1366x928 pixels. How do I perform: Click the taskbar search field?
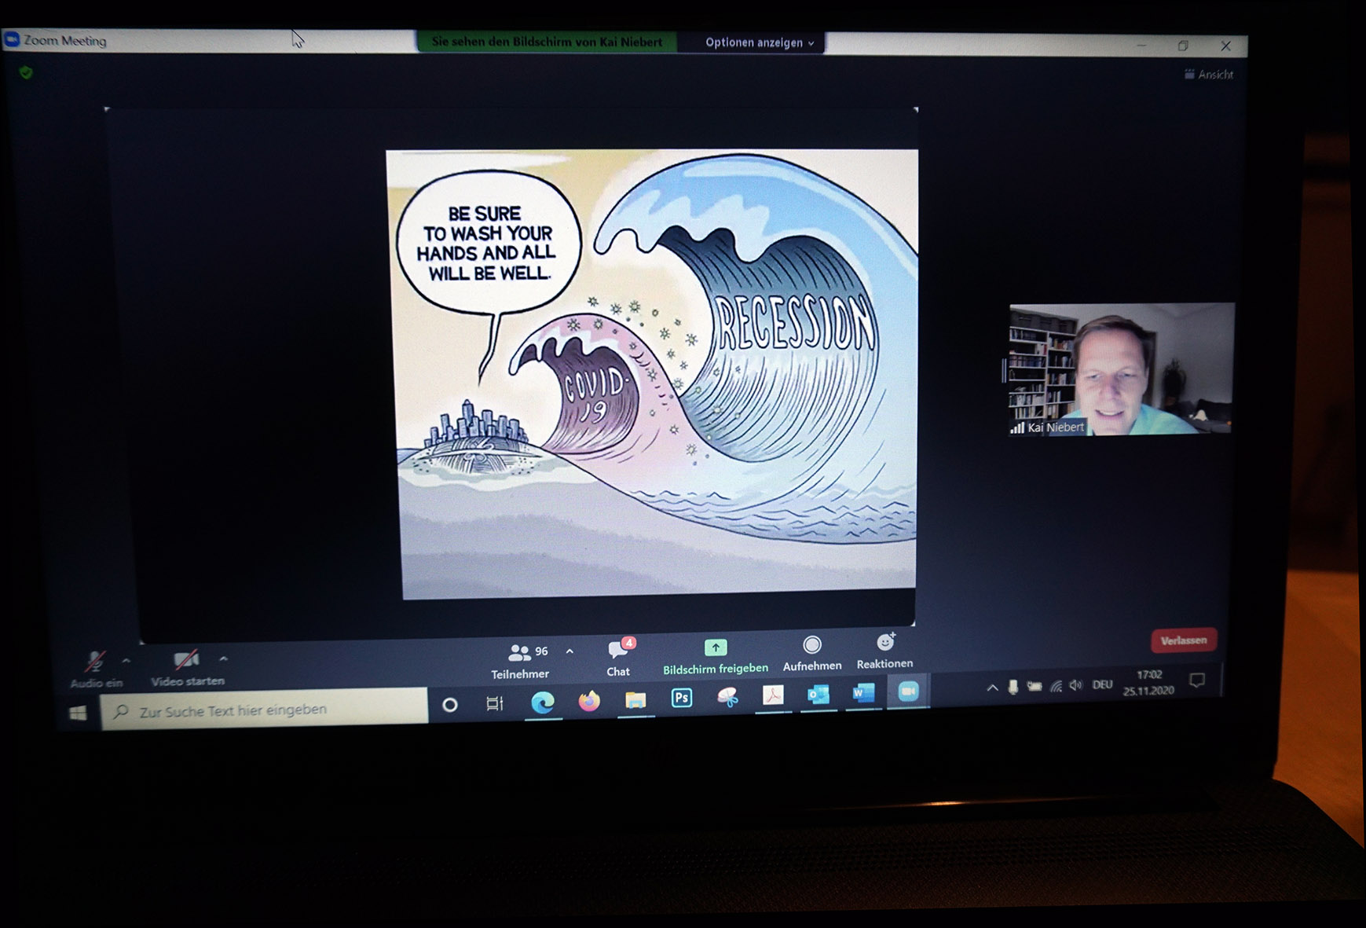[264, 710]
